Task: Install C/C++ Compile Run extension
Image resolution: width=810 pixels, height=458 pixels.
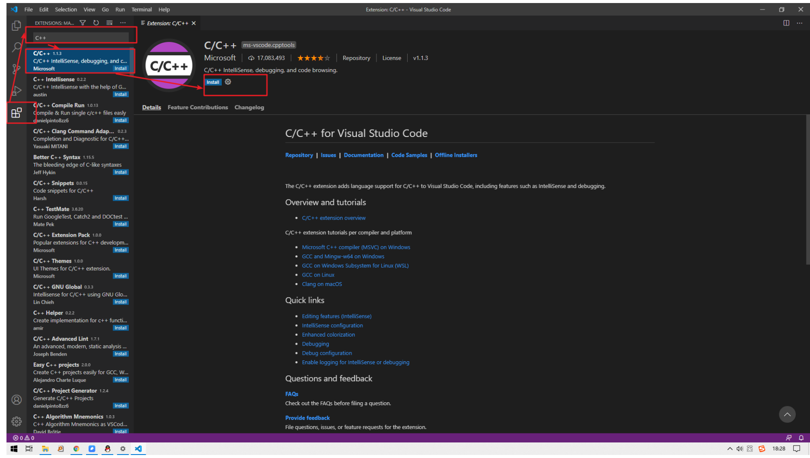Action: coord(121,120)
